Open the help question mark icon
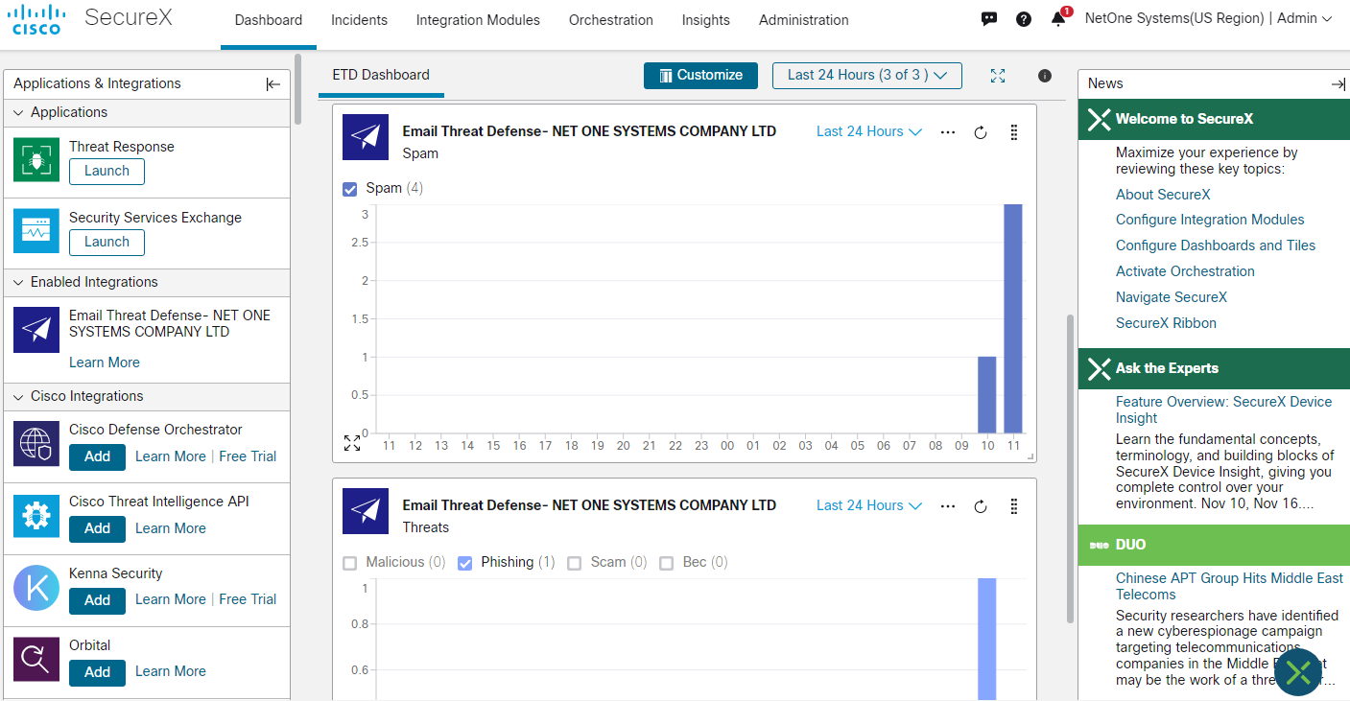The image size is (1350, 701). point(1024,19)
